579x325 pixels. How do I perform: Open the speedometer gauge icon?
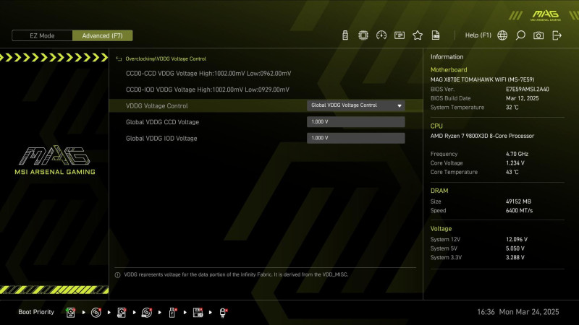381,35
